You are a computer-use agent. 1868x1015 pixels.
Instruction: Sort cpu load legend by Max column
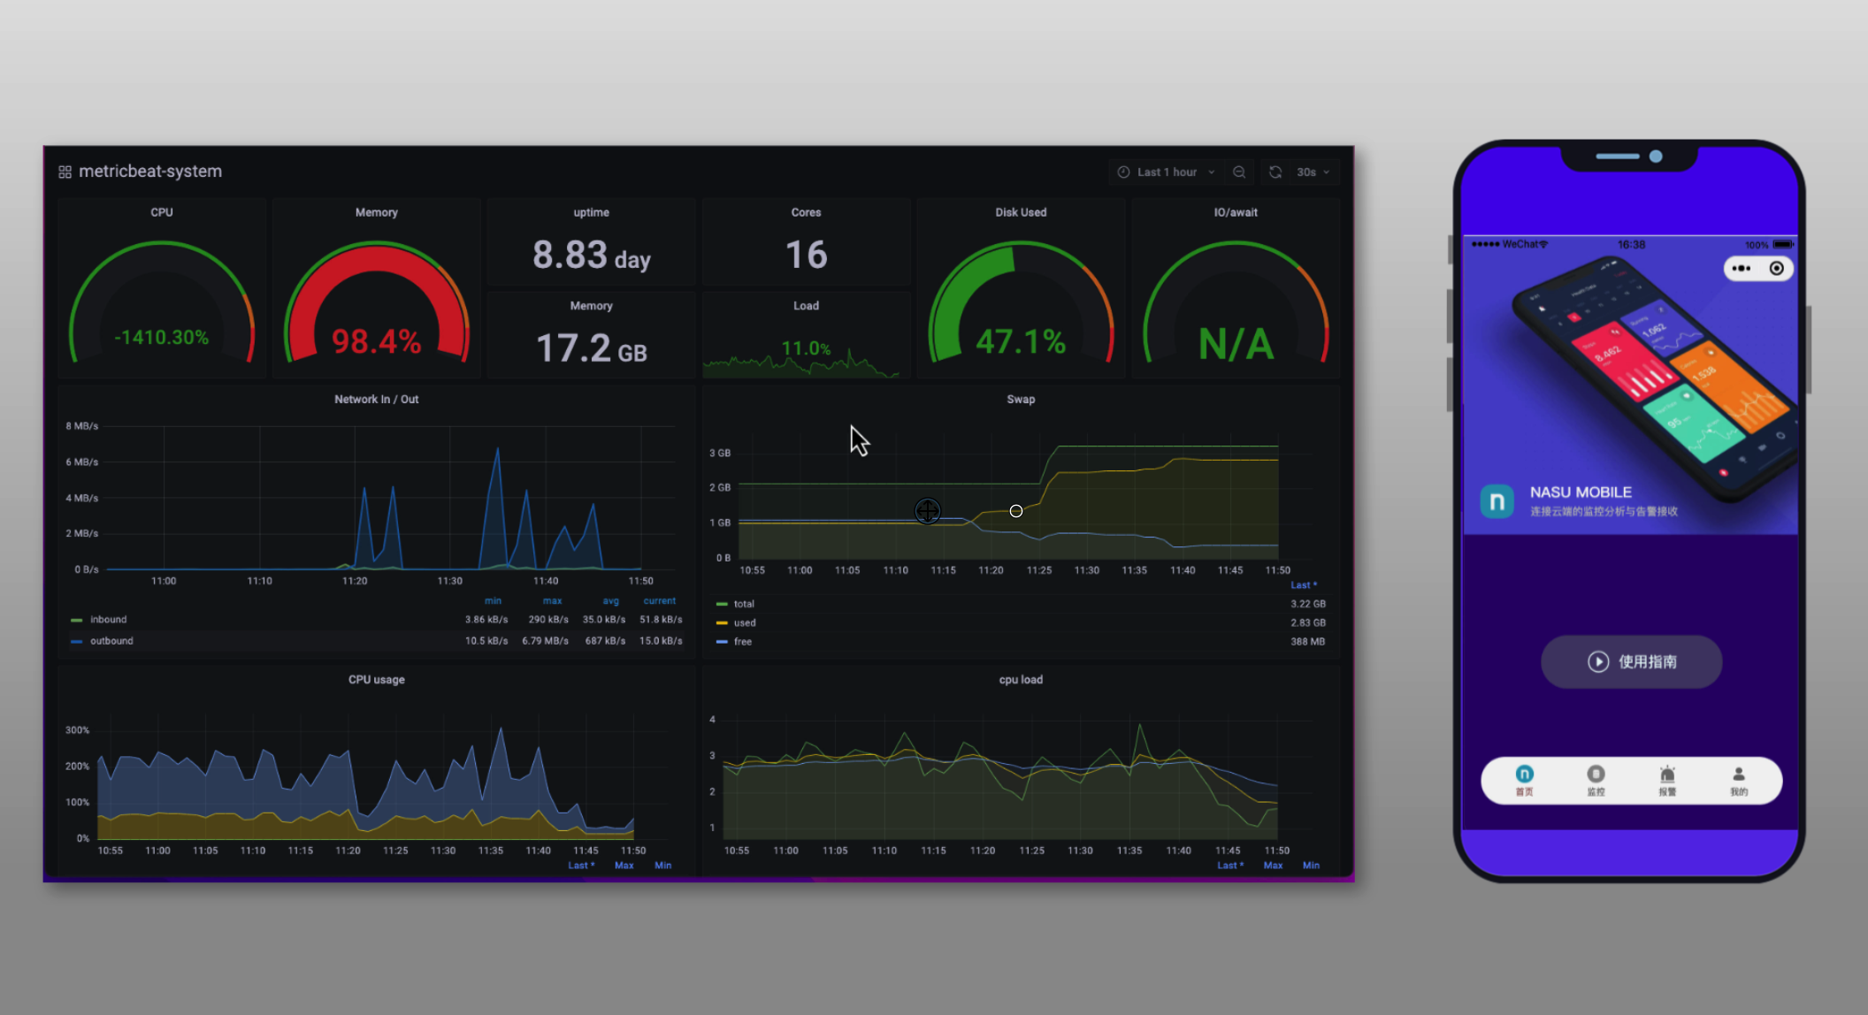click(x=1273, y=866)
